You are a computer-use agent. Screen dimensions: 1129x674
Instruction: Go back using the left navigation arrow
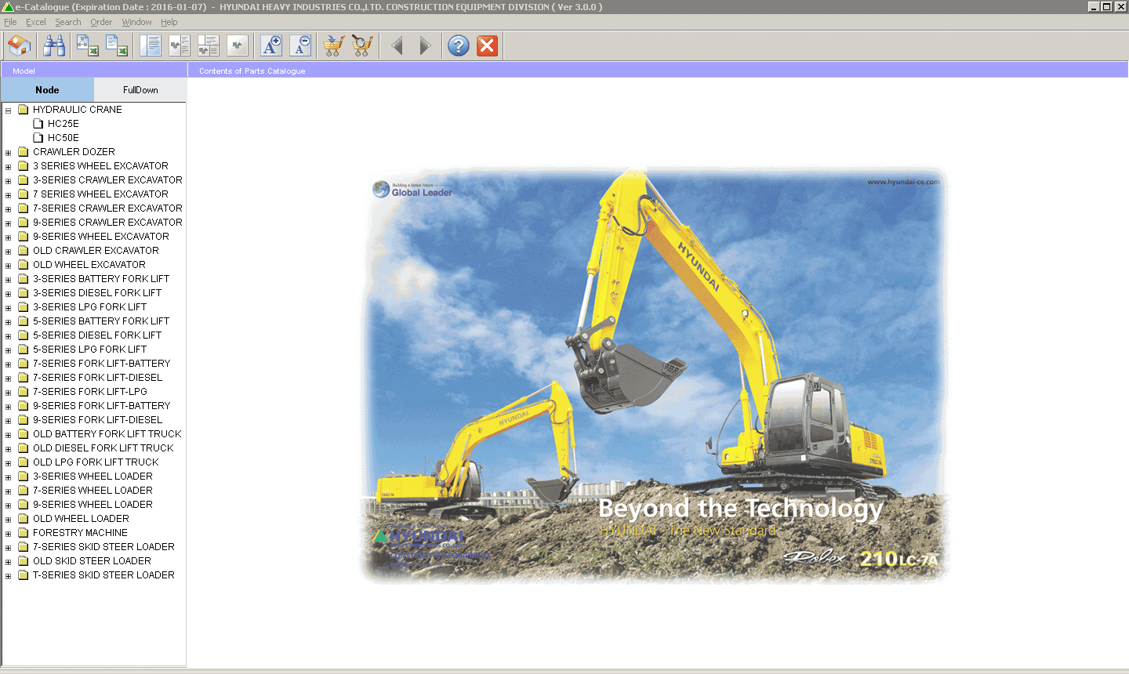397,45
